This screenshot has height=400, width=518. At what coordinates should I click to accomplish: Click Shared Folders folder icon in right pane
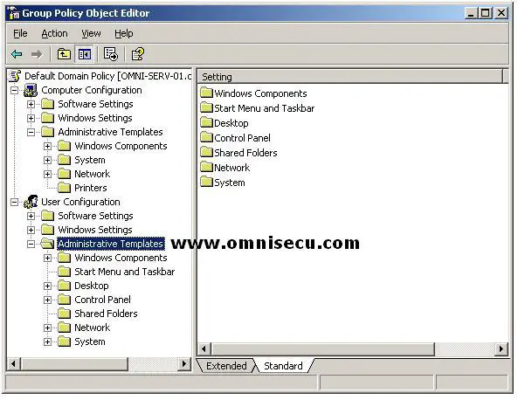click(206, 152)
